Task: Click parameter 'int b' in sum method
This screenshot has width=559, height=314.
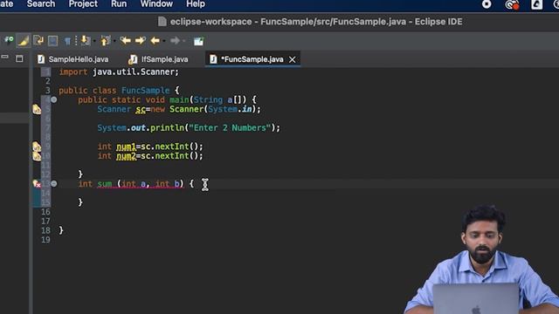Action: click(168, 184)
